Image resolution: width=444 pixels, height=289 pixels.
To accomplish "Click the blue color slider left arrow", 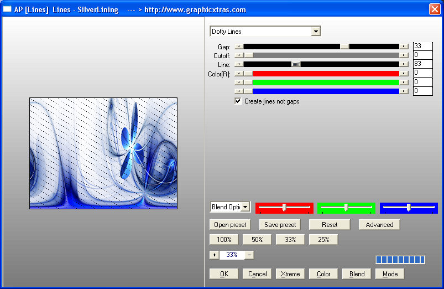I will pyautogui.click(x=239, y=91).
